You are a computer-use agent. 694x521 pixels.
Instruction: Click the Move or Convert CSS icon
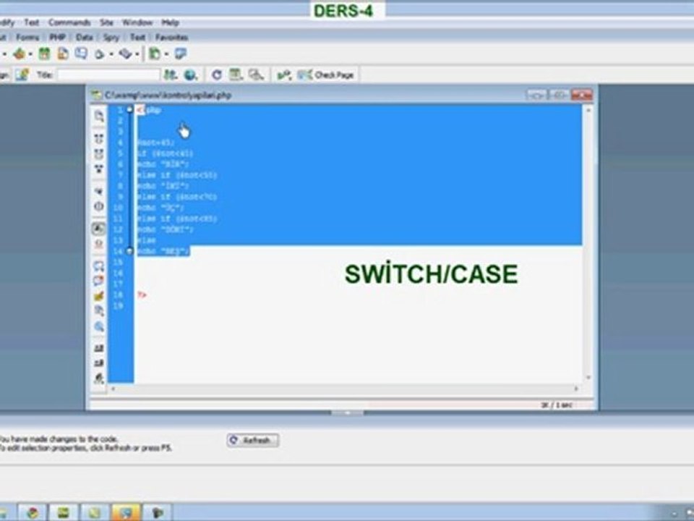[x=99, y=326]
